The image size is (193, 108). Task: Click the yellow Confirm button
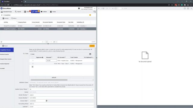point(92,46)
